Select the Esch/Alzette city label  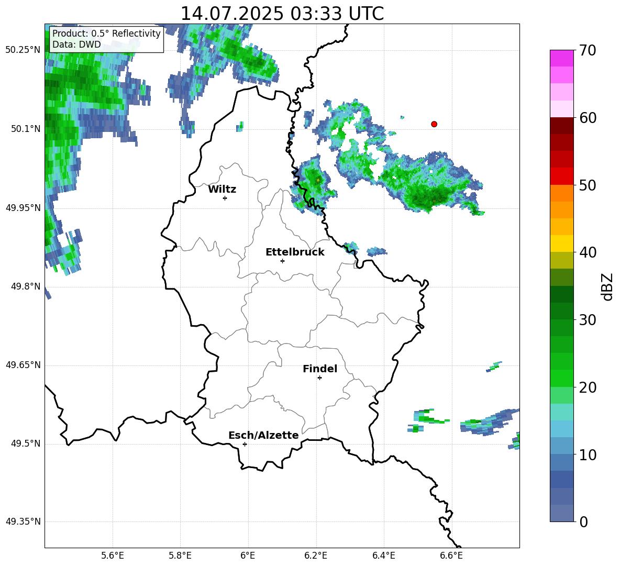click(x=263, y=435)
